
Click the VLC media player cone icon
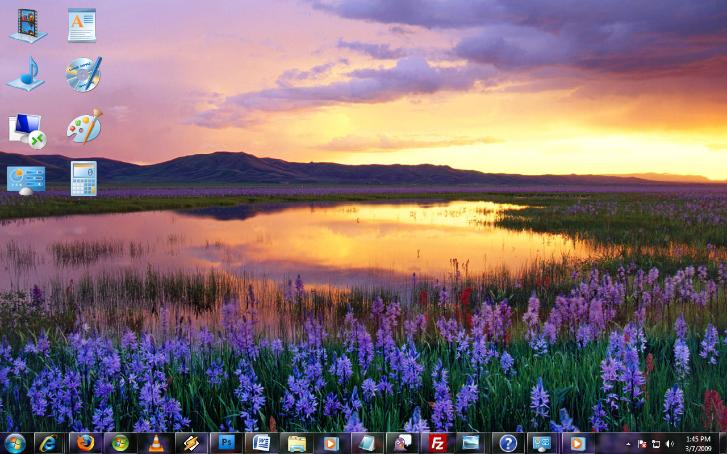(156, 443)
